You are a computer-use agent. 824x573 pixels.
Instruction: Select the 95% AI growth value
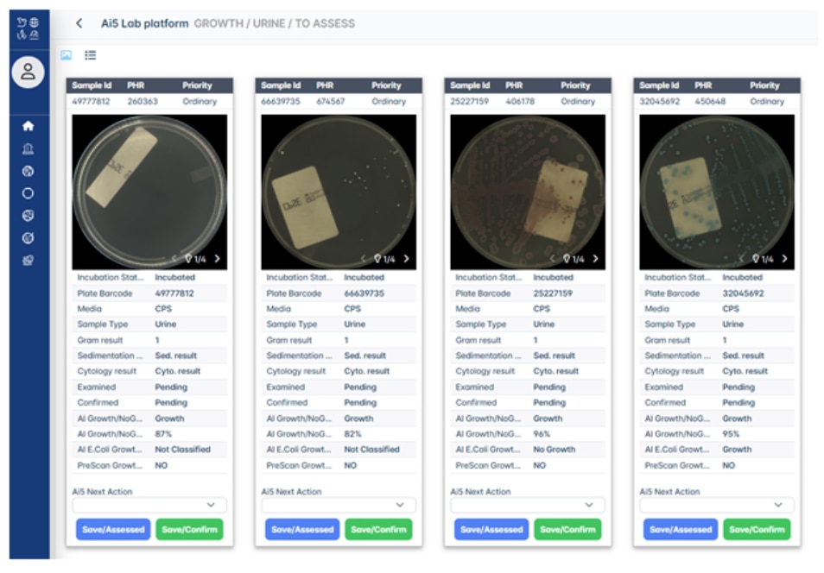tap(731, 434)
